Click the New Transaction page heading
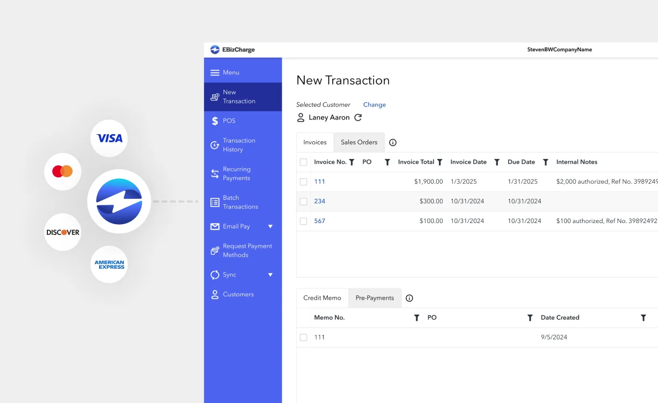This screenshot has width=658, height=403. point(343,80)
